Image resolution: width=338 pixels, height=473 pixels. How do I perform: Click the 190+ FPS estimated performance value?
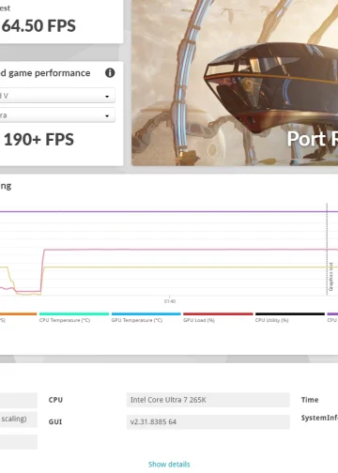tap(38, 140)
